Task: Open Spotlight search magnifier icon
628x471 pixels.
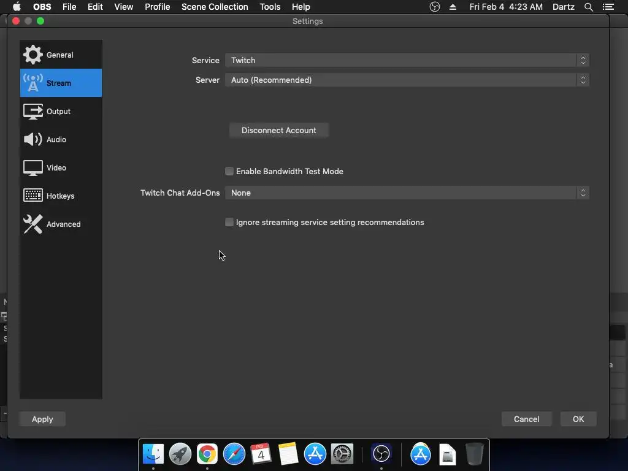Action: pyautogui.click(x=588, y=7)
